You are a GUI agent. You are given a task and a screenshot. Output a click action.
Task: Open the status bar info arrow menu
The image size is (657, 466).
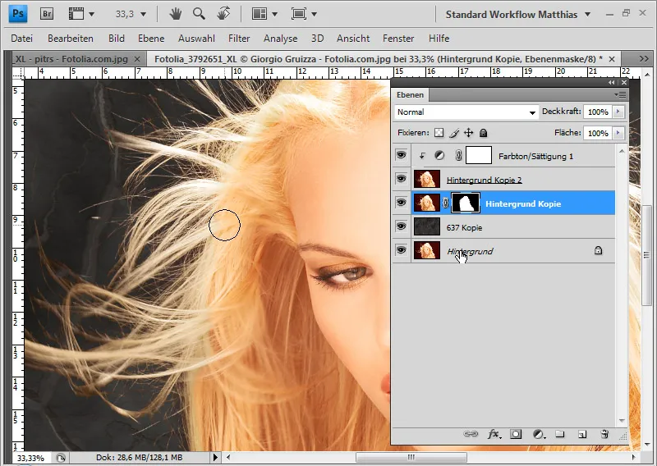[215, 457]
